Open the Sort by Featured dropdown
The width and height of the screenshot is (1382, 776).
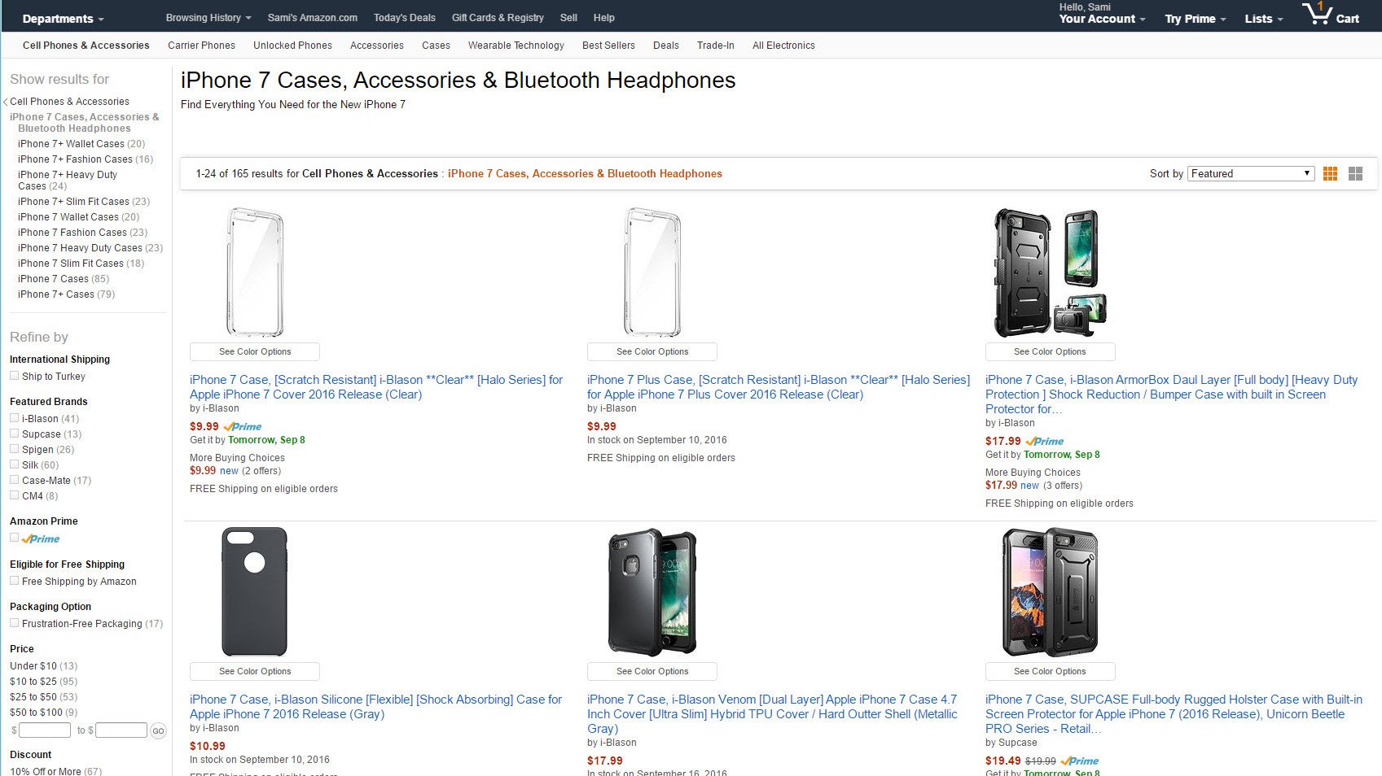(x=1251, y=173)
